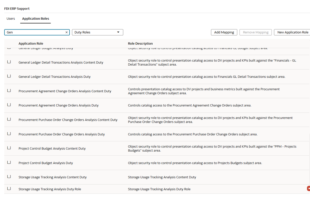Check General Ledger Detail Transactions Analysis Content Duty

pos(9,62)
